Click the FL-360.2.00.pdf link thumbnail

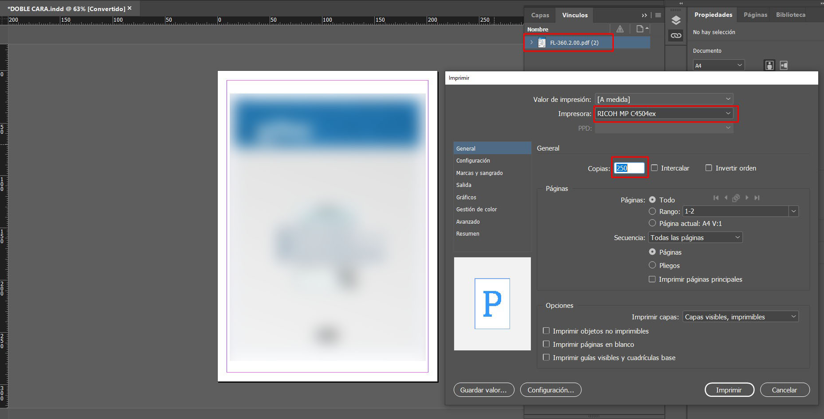pos(542,43)
